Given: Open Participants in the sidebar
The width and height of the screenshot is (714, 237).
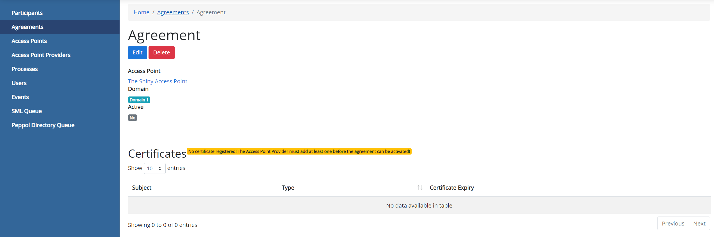Looking at the screenshot, I should point(27,13).
